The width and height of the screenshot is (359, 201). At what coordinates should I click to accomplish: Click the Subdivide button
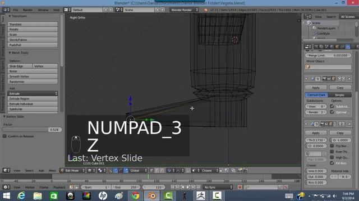click(33, 109)
